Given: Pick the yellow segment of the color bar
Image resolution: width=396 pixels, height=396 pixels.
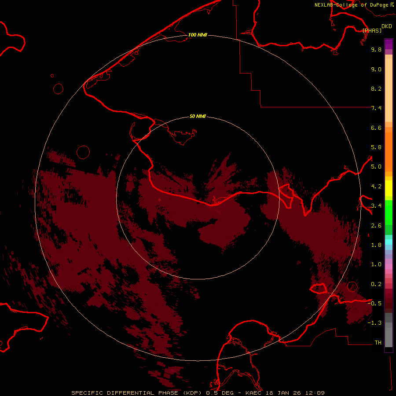Looking at the screenshot, I should (x=389, y=188).
